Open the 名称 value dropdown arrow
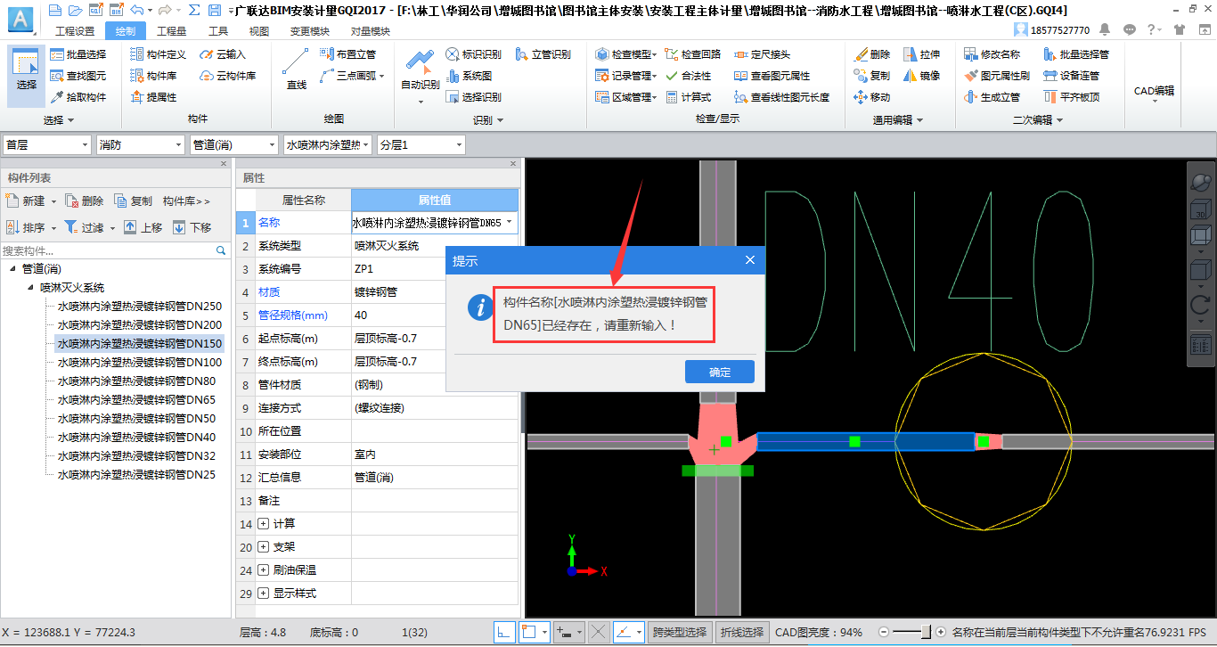The width and height of the screenshot is (1217, 647). coord(510,223)
